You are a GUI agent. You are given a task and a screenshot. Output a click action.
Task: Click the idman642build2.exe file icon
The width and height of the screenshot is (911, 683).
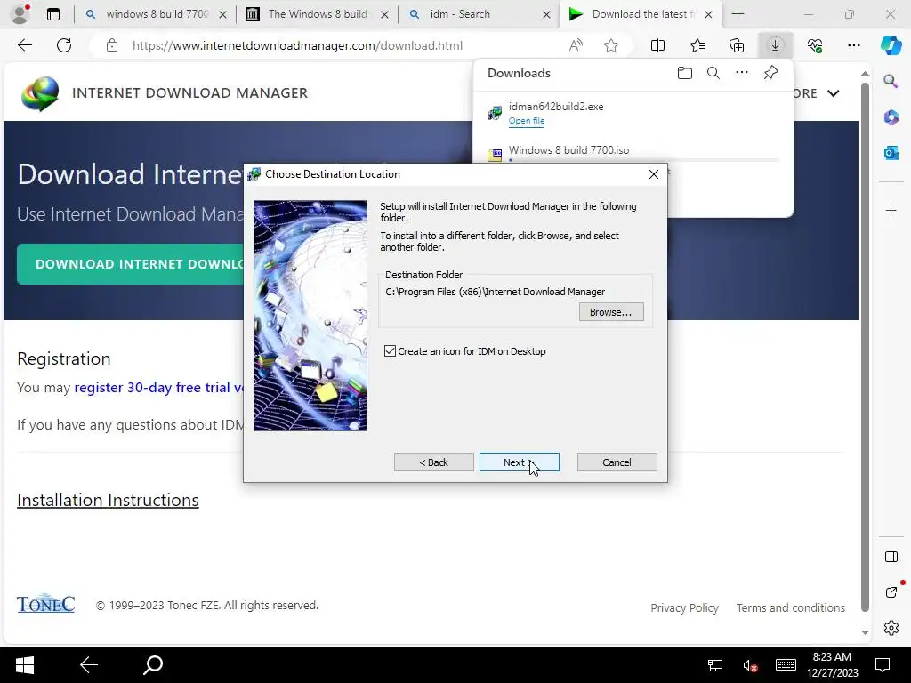[495, 113]
